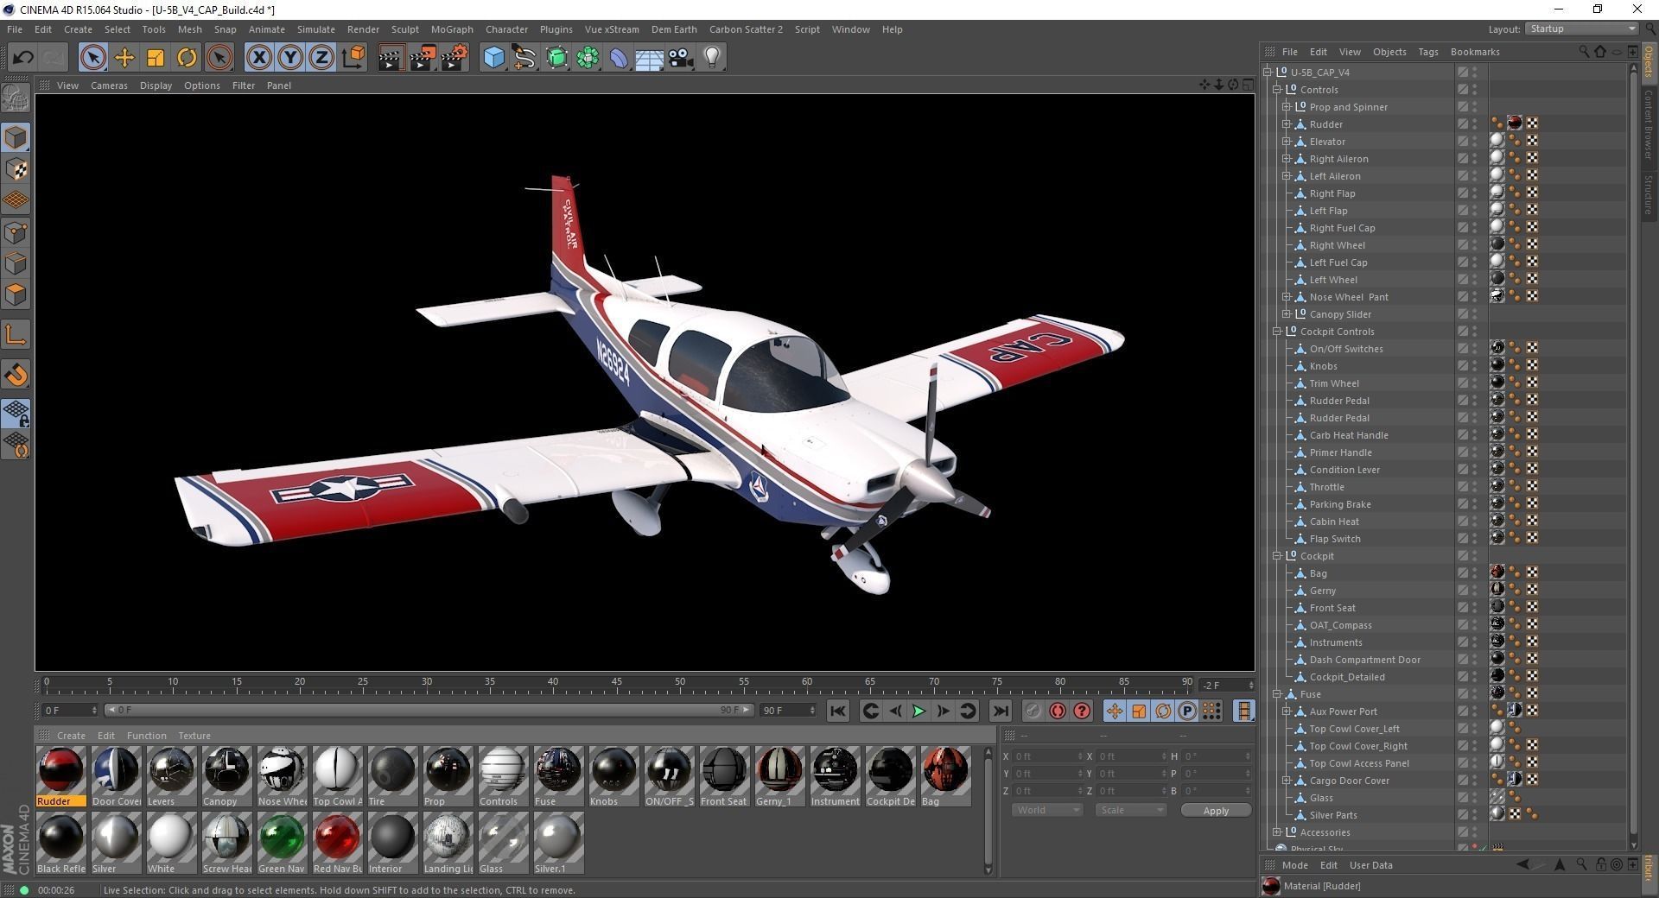Go to end of animation
Screen dimensions: 1659x898
(x=1000, y=711)
